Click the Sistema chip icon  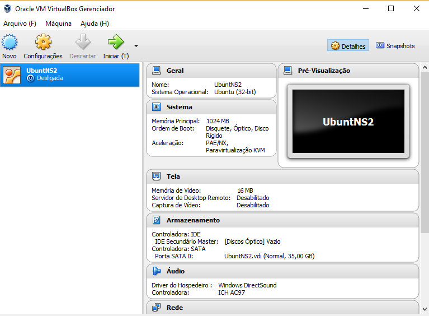pos(156,107)
